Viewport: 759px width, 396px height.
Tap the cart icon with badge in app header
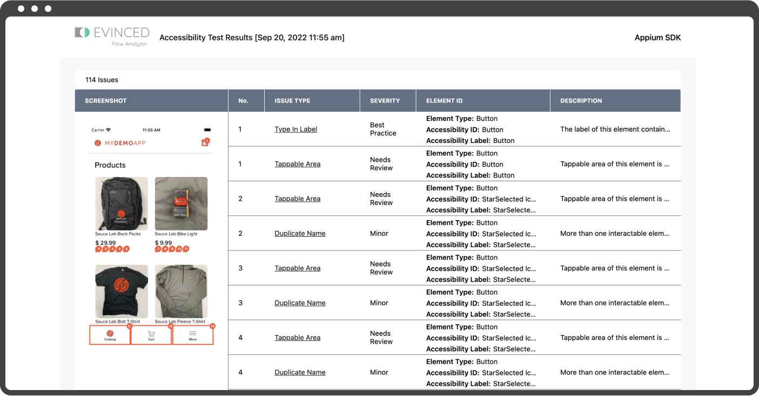point(205,142)
